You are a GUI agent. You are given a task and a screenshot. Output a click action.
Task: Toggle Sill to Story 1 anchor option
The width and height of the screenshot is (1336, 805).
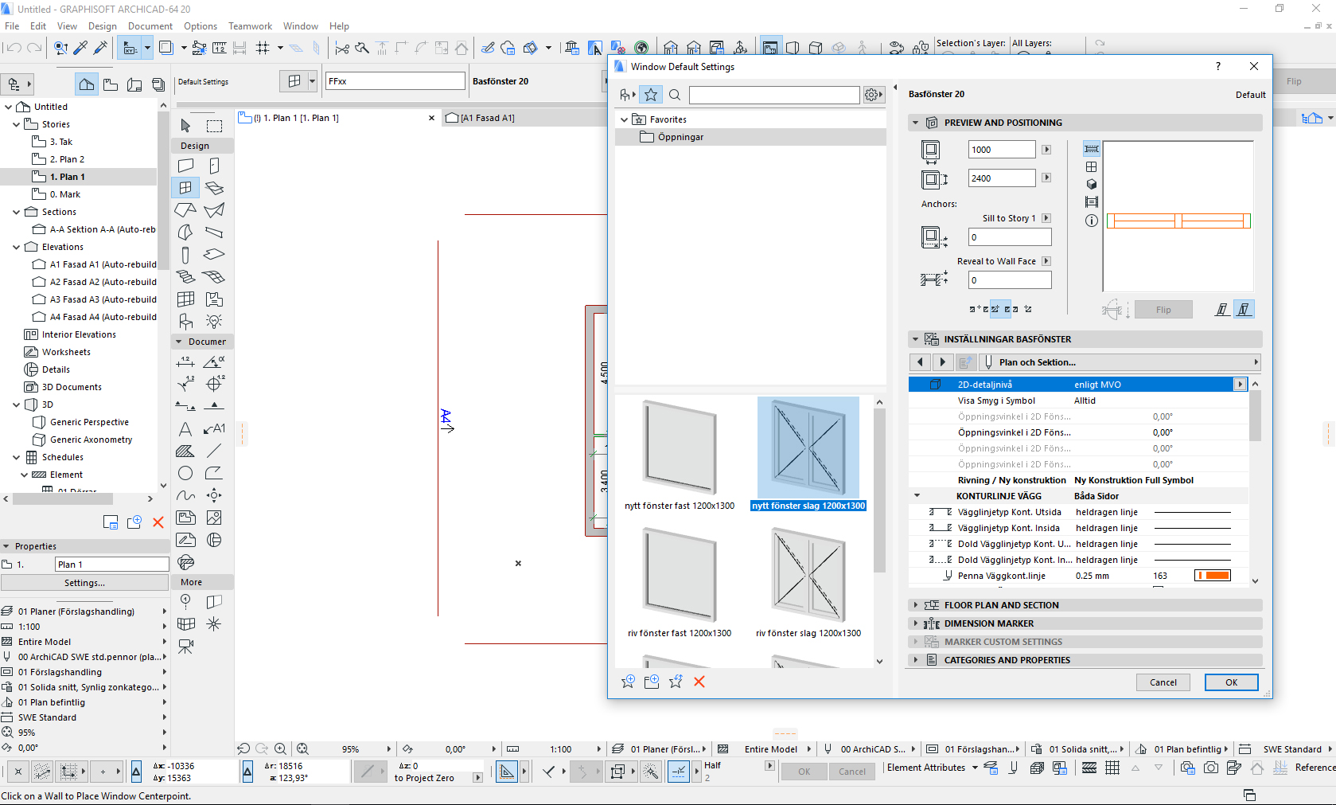tap(1046, 218)
